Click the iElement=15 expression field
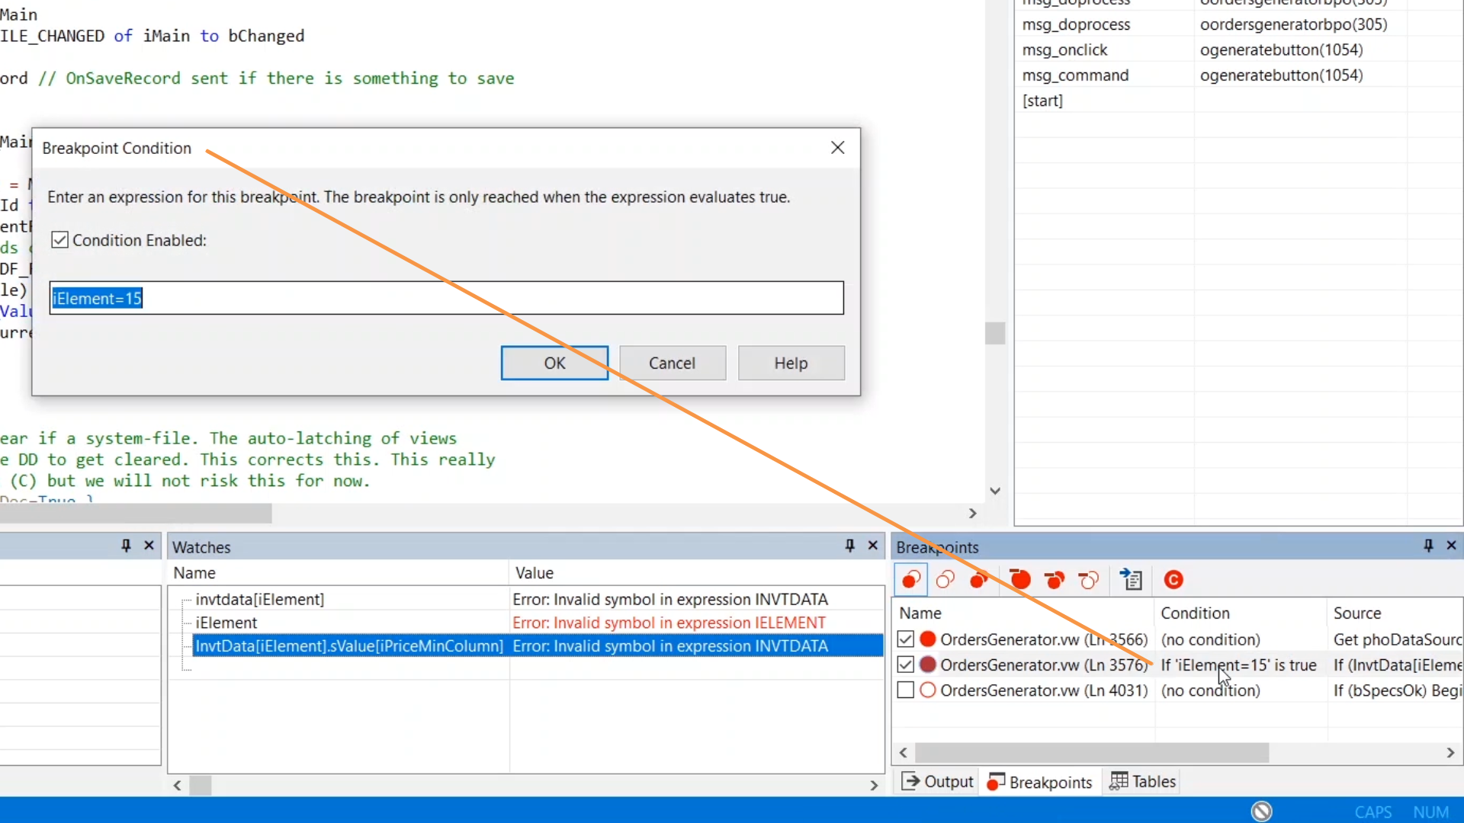The image size is (1464, 823). click(447, 299)
